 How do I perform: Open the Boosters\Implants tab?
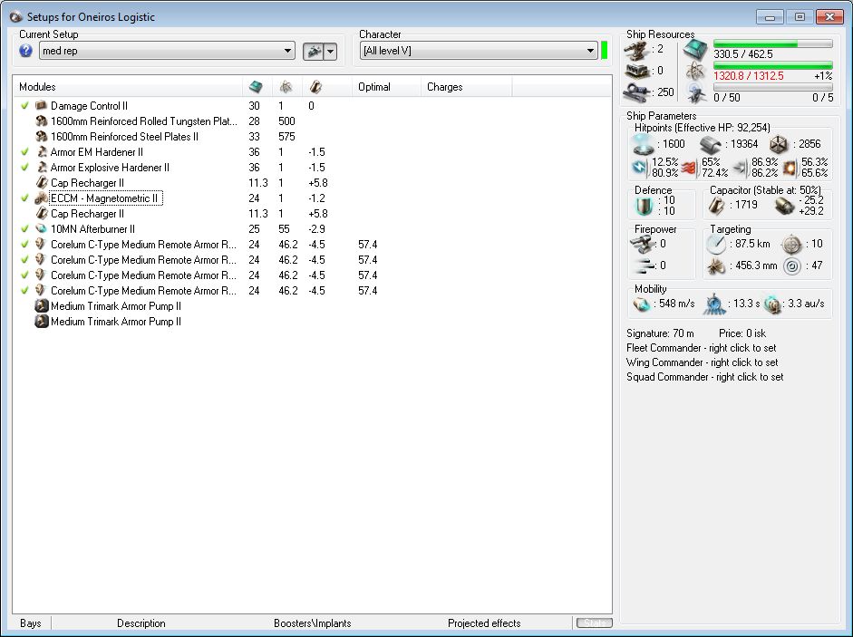click(312, 623)
